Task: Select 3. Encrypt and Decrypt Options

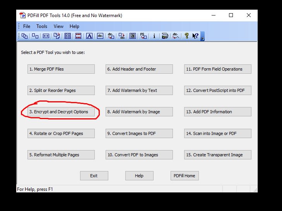Action: pos(61,112)
